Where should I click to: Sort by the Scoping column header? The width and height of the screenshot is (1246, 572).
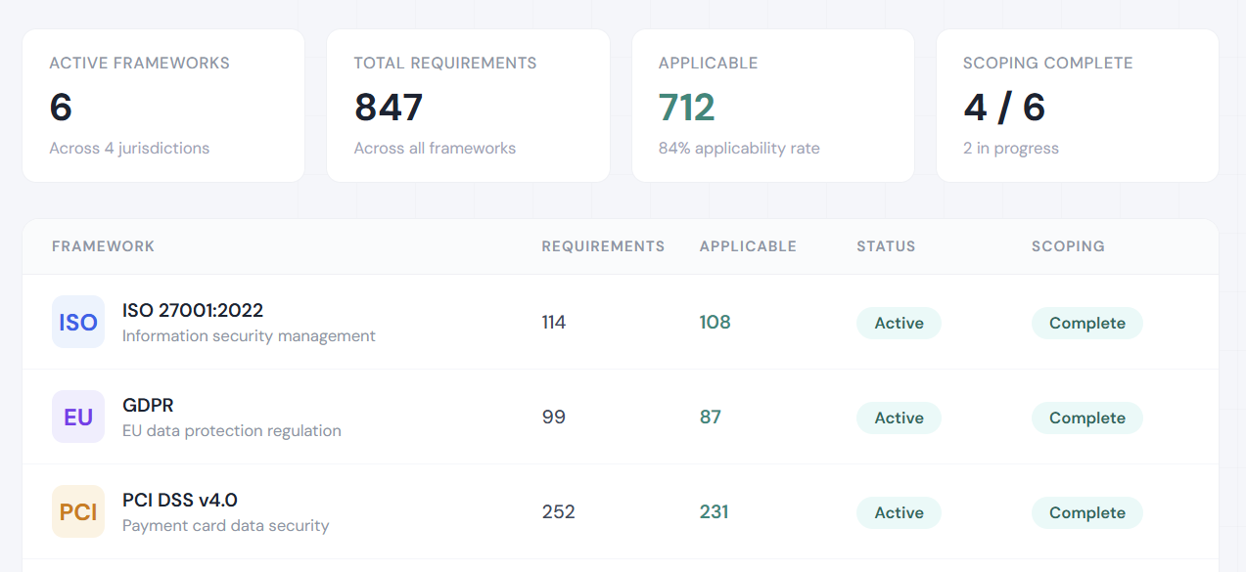point(1068,246)
